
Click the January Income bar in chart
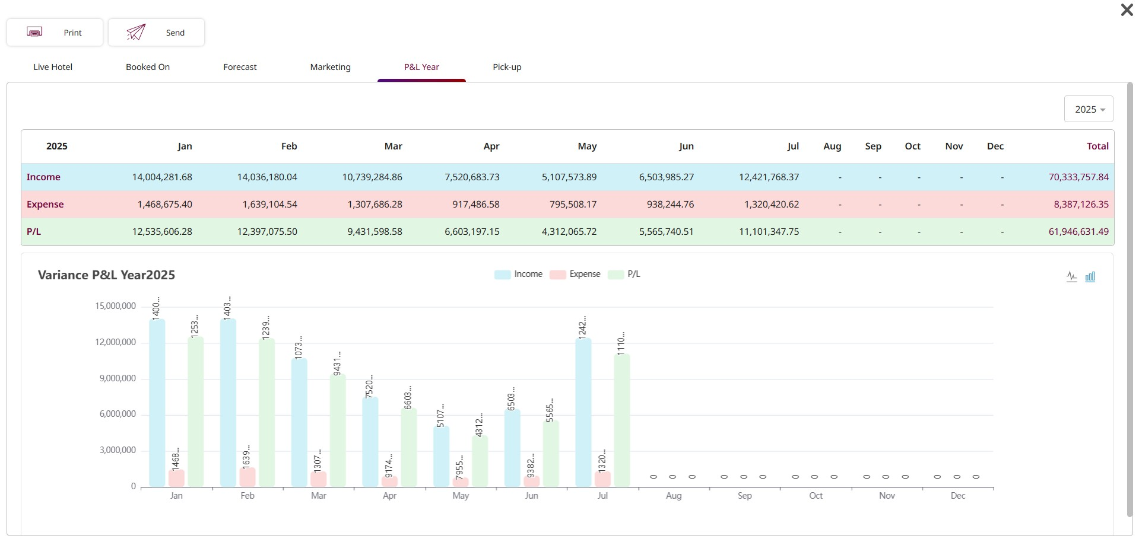coord(157,403)
